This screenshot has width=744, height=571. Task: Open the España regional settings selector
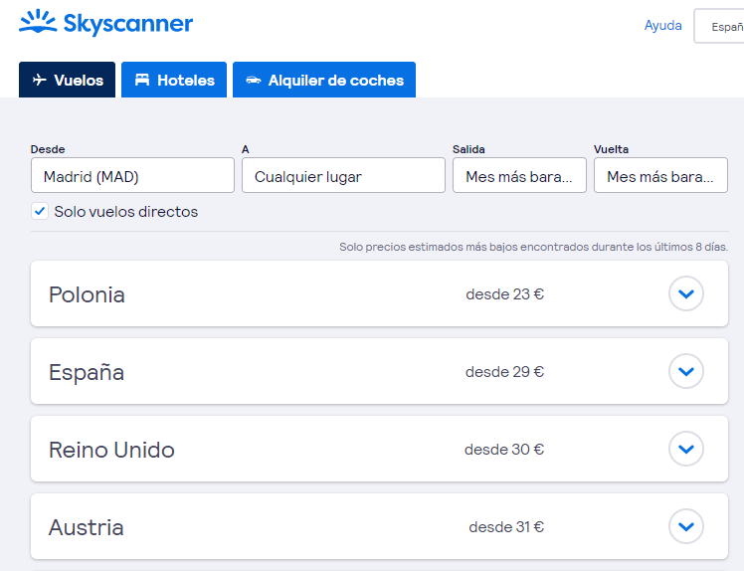point(719,26)
